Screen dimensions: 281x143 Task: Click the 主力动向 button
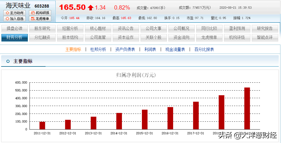[x=15, y=13]
